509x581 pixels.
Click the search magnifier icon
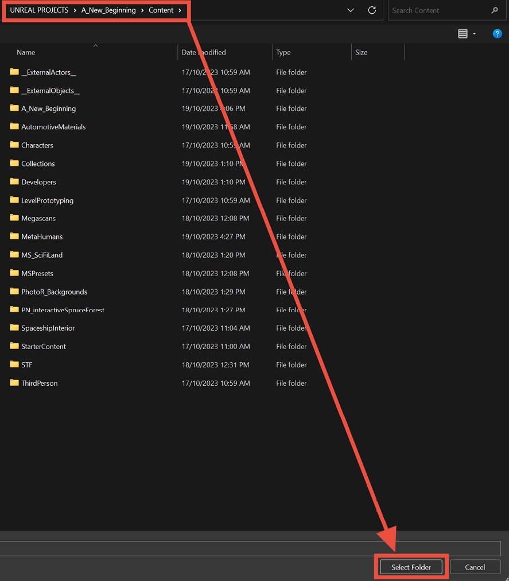click(495, 10)
